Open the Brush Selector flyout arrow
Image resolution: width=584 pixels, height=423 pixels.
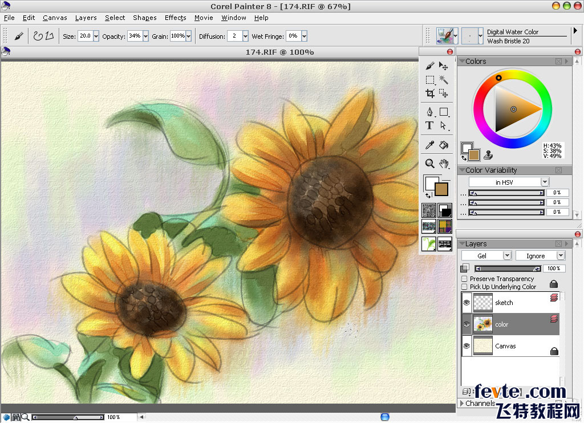click(x=575, y=31)
